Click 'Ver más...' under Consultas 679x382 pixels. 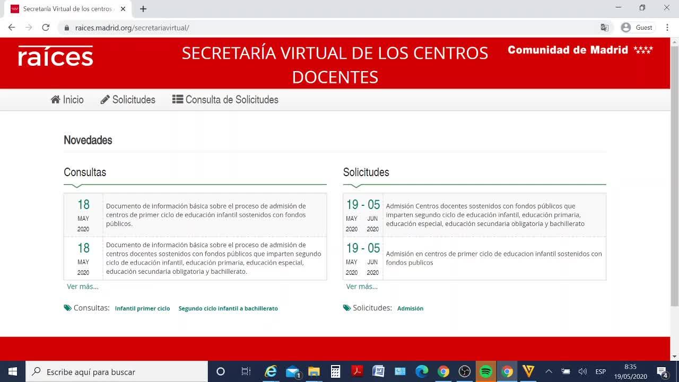tap(83, 286)
